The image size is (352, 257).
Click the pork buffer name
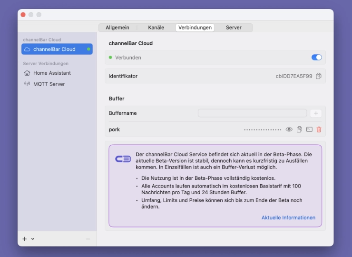tap(114, 129)
